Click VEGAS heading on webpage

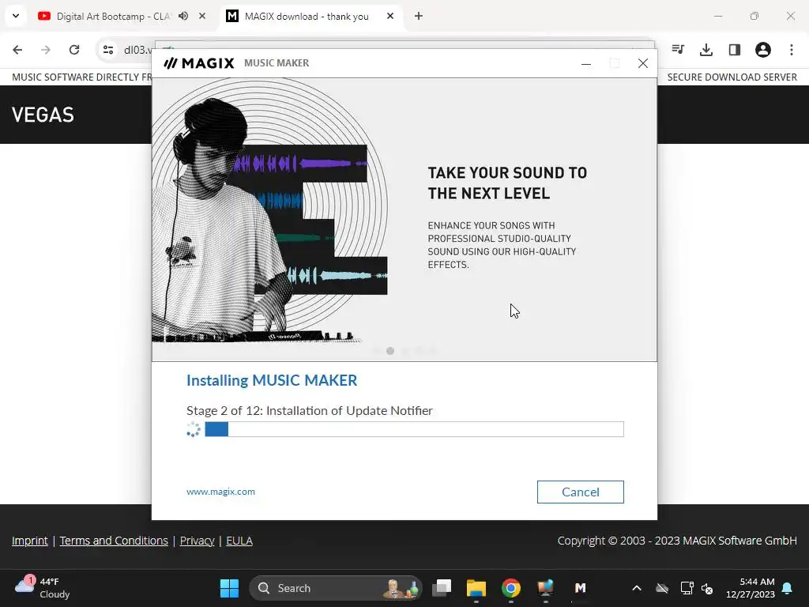(x=43, y=115)
